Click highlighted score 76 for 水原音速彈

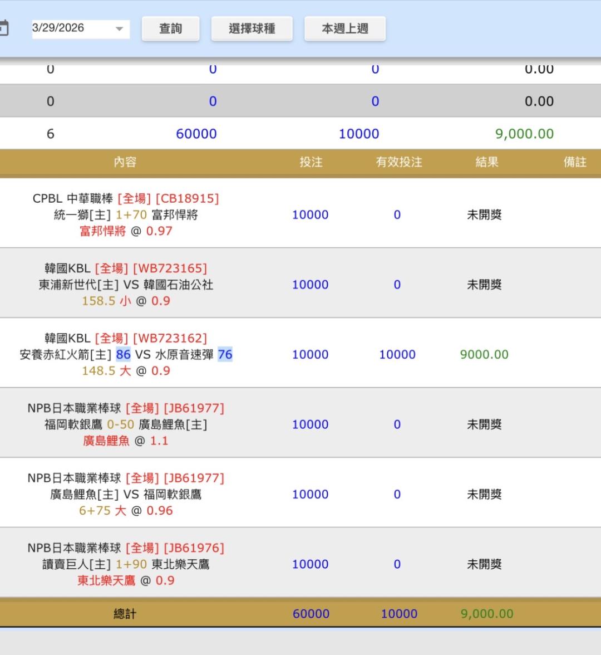pyautogui.click(x=225, y=355)
